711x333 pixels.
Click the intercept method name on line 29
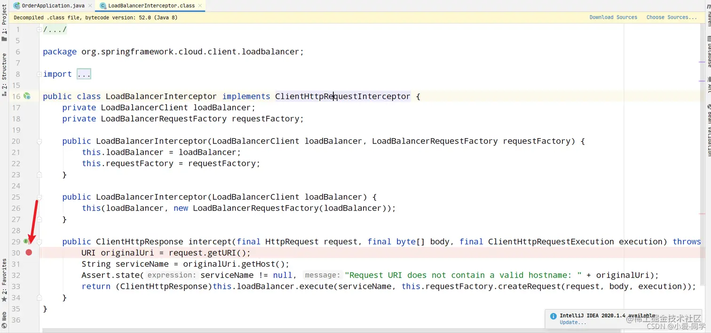210,242
